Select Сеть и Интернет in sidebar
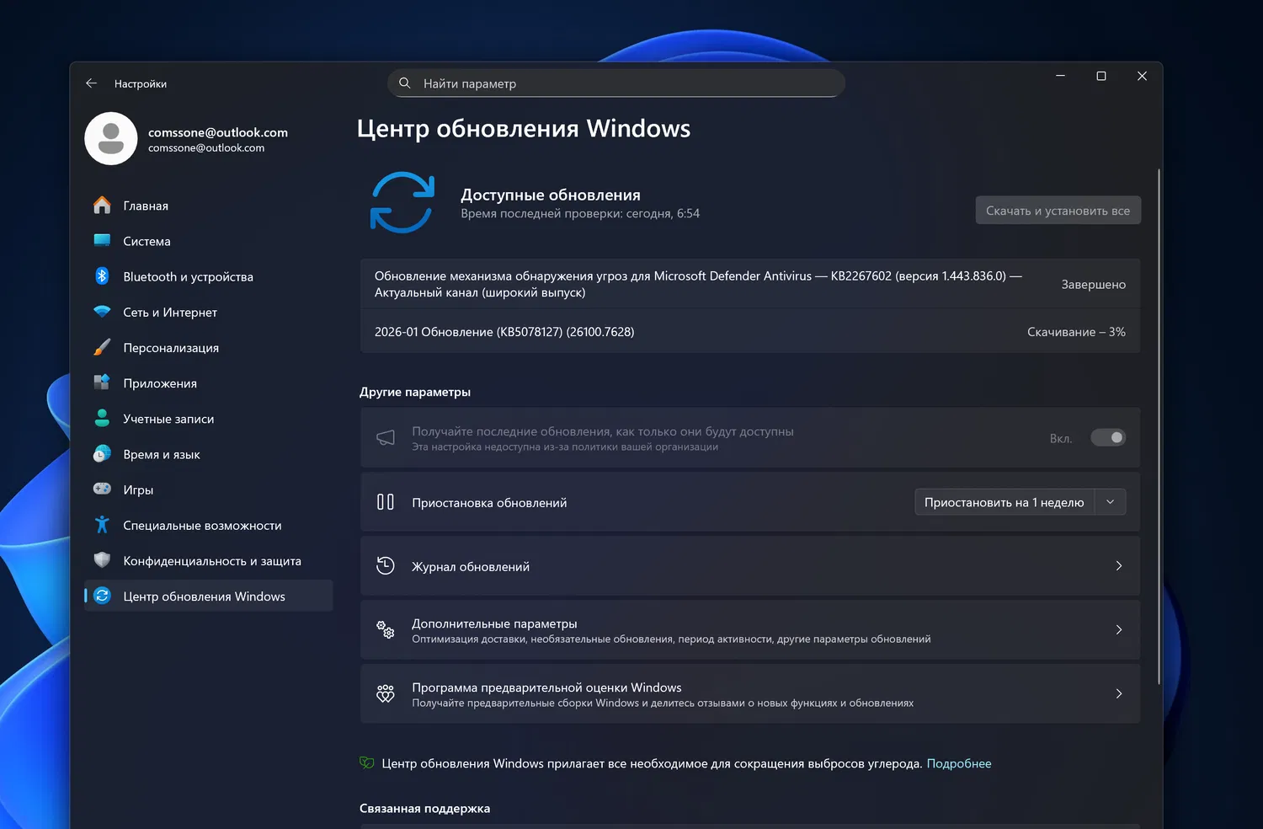Viewport: 1263px width, 829px height. [209, 312]
